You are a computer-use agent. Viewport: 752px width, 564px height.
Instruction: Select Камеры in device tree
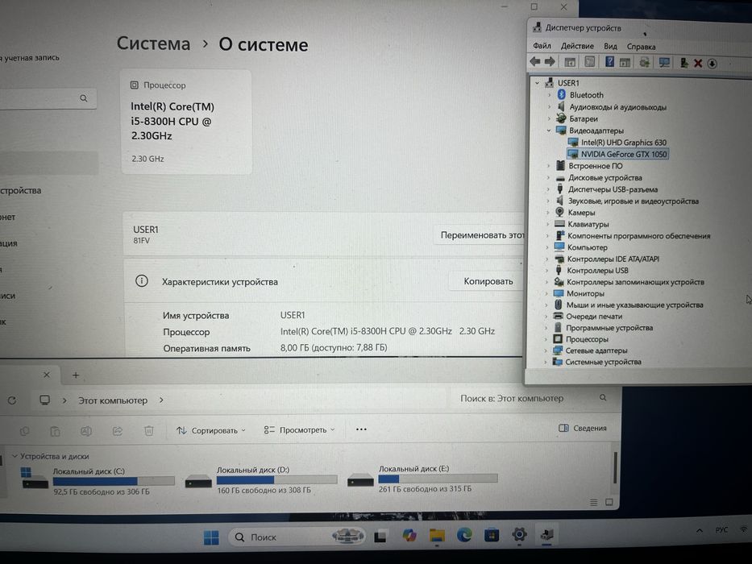(581, 213)
